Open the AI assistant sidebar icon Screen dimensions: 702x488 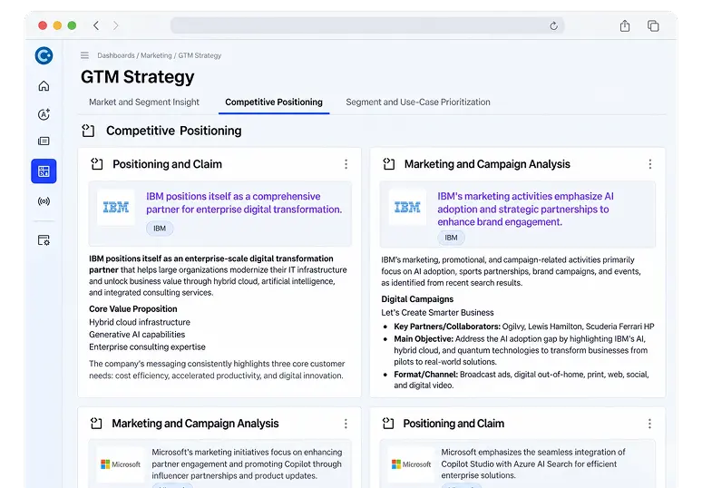(x=44, y=114)
